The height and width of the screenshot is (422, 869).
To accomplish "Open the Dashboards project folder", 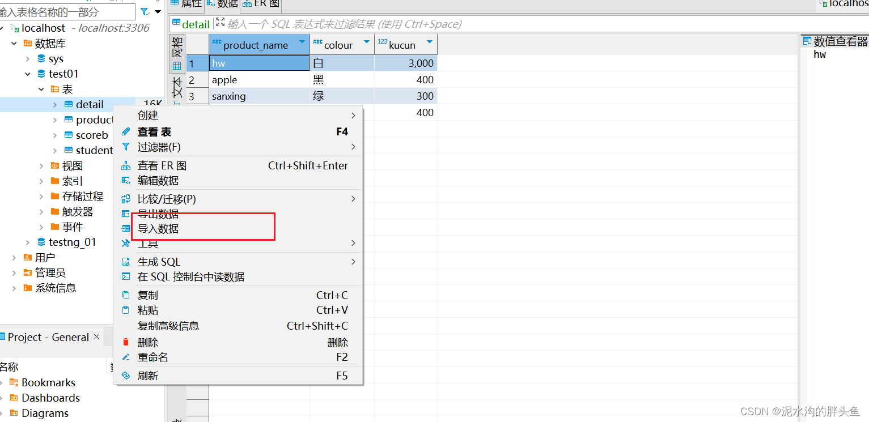I will [50, 398].
